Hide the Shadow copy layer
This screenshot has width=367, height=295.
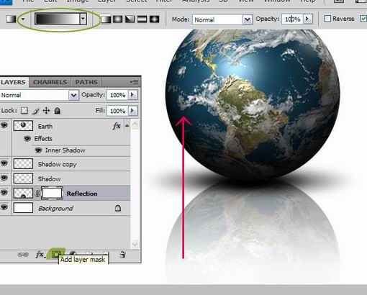4,163
